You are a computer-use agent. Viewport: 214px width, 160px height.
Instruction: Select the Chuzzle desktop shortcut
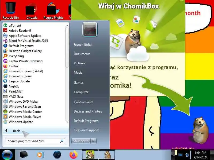pos(32,11)
